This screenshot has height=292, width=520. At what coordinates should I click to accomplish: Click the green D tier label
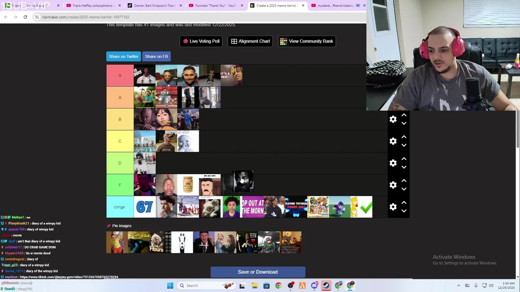pyautogui.click(x=120, y=163)
